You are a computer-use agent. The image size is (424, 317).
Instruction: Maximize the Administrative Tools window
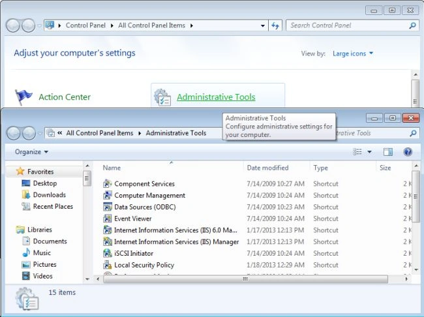pos(393,118)
